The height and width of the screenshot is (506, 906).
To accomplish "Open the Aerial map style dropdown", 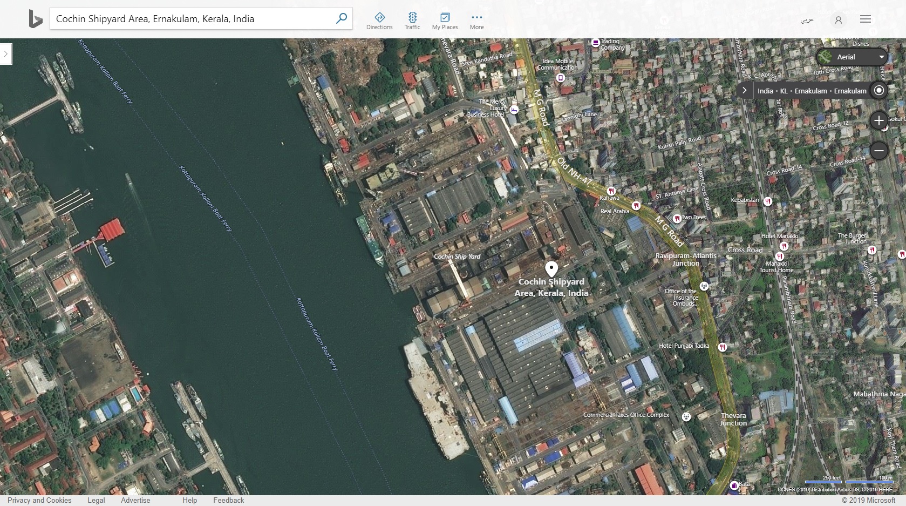I will (853, 57).
